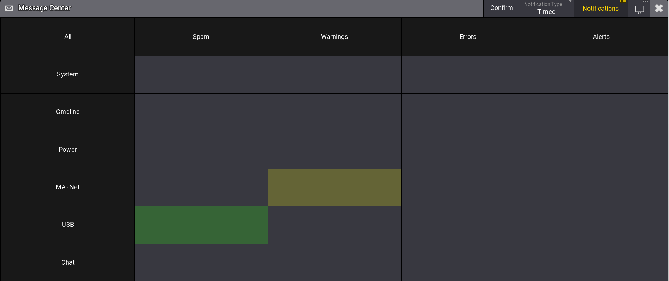Select the Chat row header
Screen dimensions: 669x281
68,262
